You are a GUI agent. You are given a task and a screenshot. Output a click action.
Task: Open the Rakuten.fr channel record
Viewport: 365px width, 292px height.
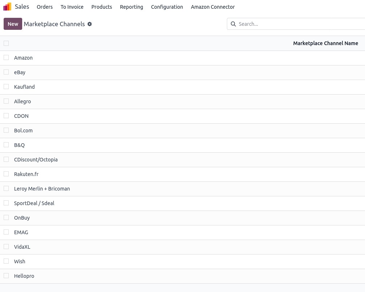[x=26, y=174]
